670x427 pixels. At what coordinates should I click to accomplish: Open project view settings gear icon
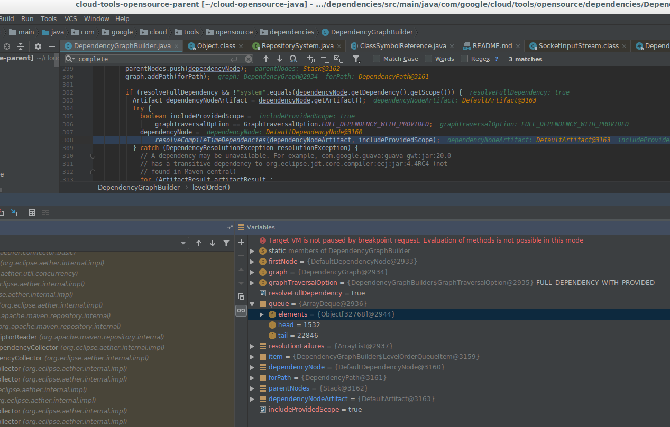pos(38,47)
